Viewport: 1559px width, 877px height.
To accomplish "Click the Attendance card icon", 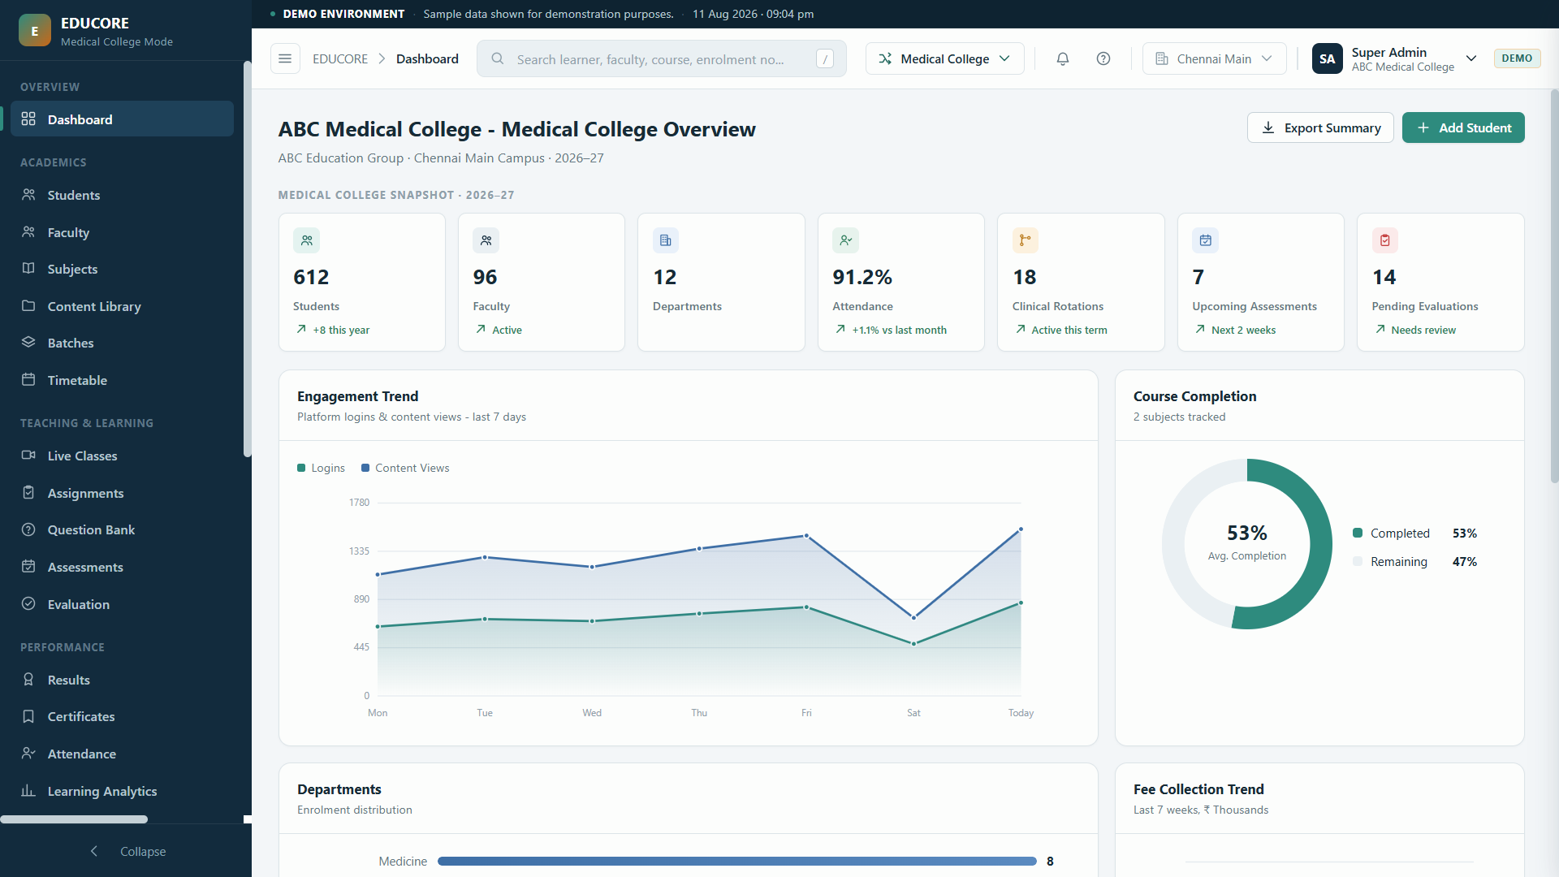I will click(x=845, y=240).
